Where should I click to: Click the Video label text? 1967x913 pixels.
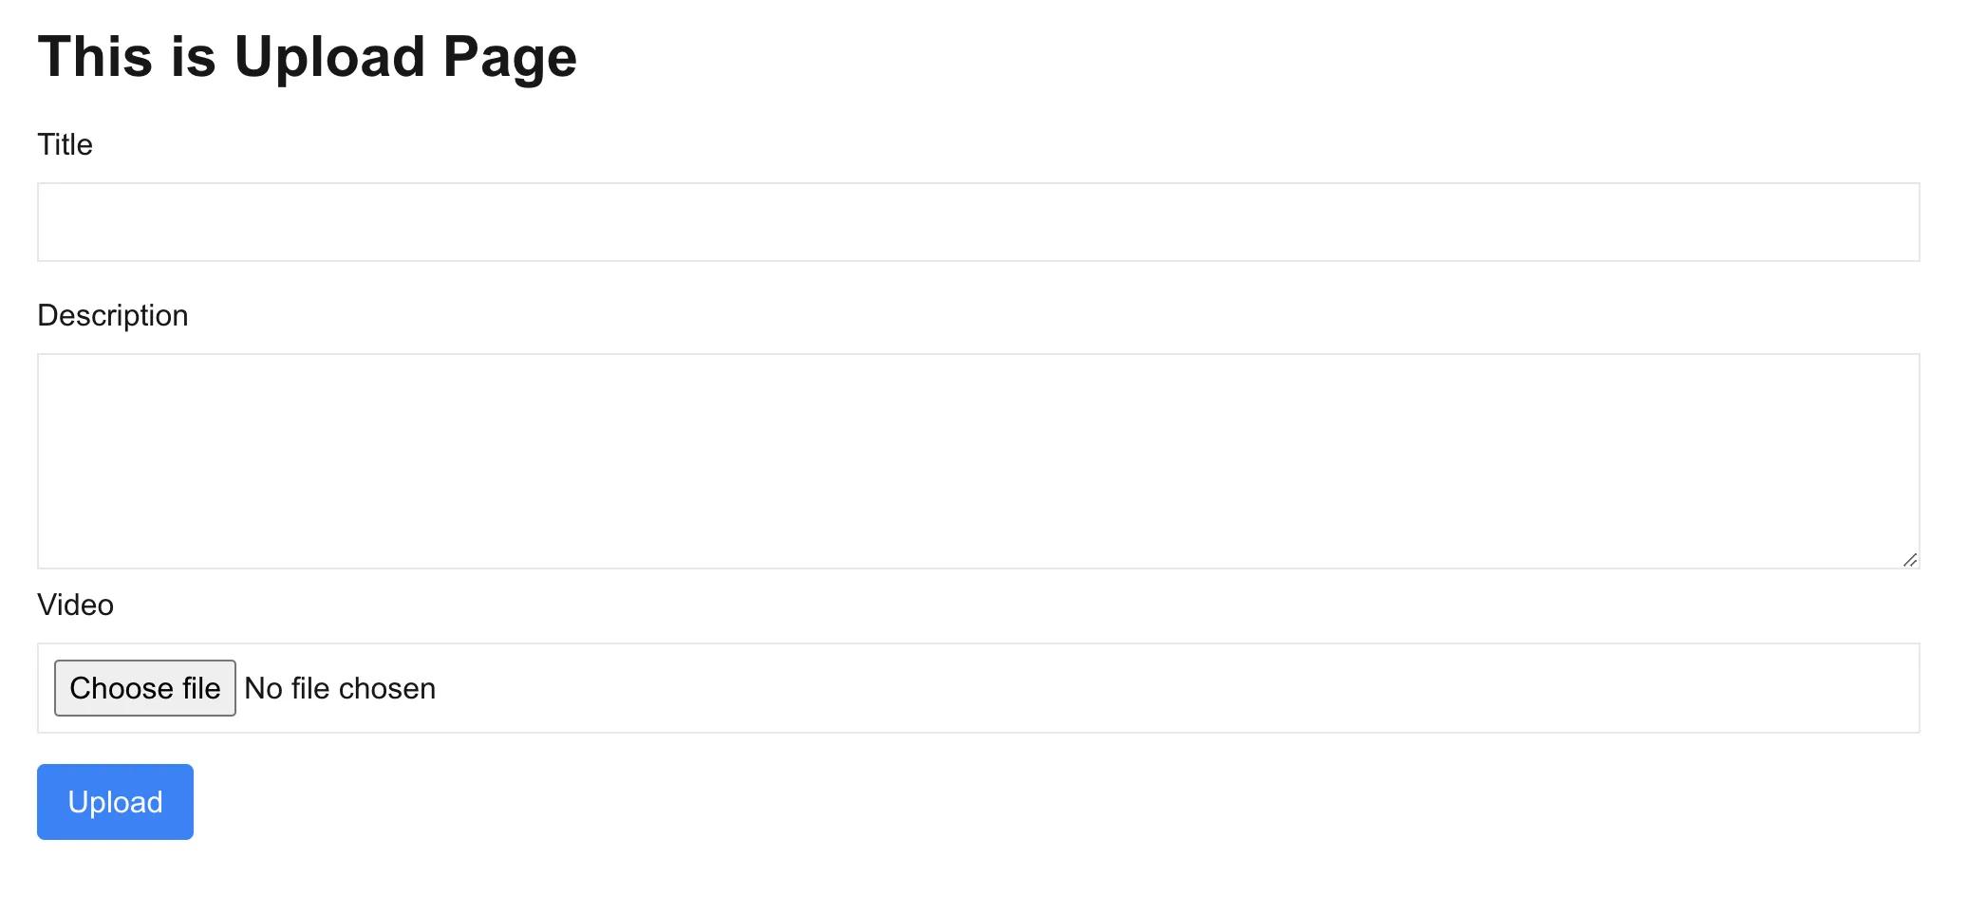[x=75, y=604]
